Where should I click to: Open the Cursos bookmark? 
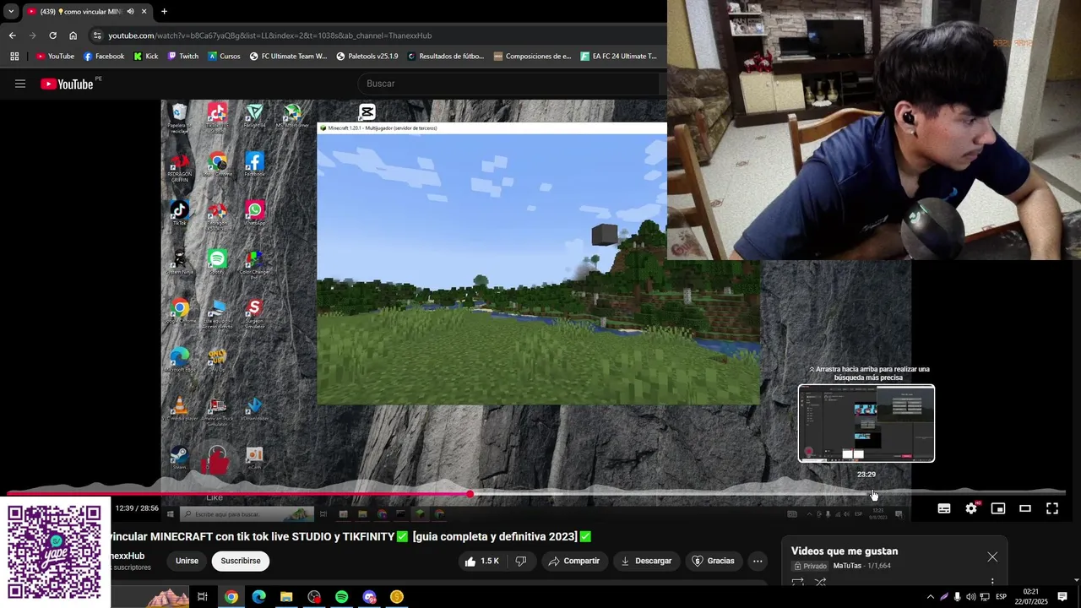click(224, 57)
